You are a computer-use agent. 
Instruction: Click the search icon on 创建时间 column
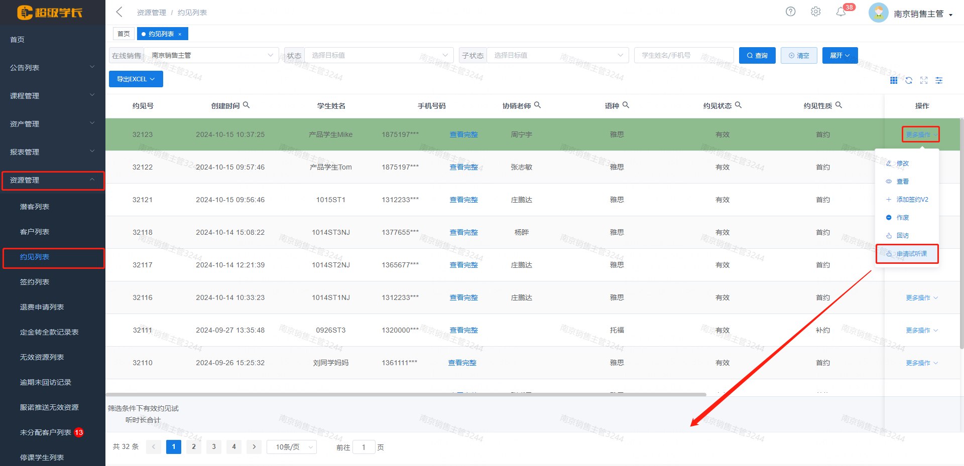click(247, 105)
